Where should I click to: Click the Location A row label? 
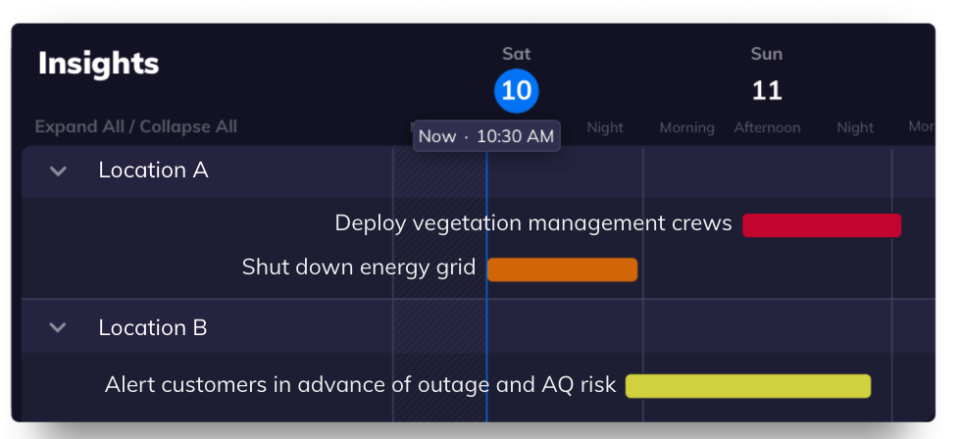coord(153,171)
